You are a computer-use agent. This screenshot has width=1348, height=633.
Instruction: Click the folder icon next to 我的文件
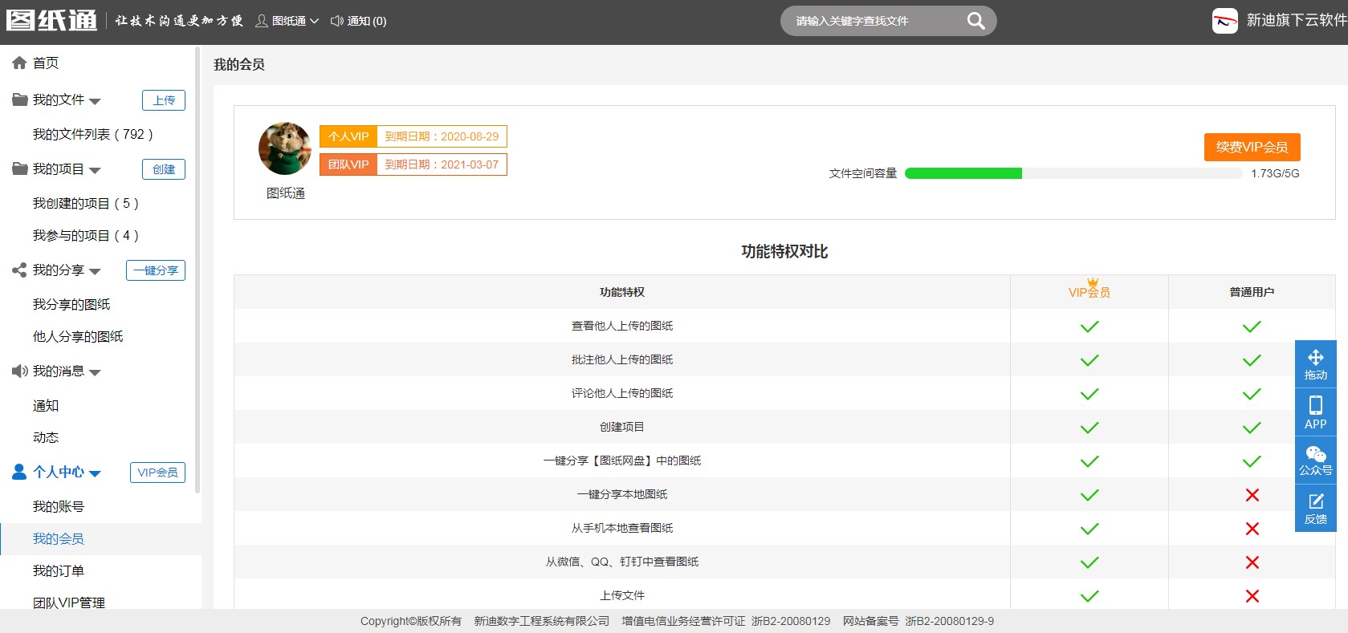pos(19,99)
